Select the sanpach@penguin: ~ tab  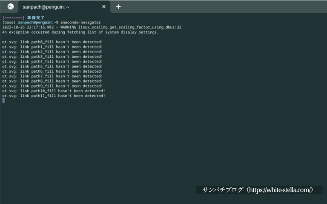point(64,7)
